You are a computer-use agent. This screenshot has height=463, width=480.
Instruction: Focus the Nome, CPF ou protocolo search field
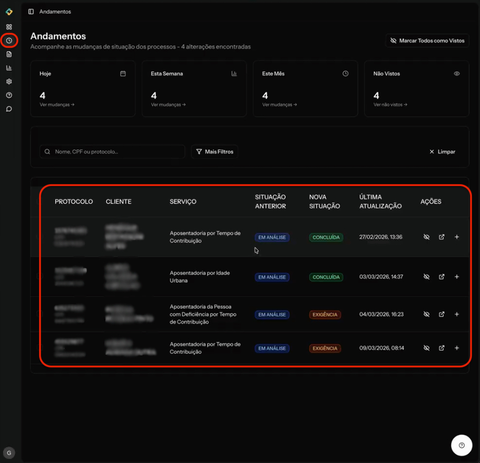pyautogui.click(x=113, y=152)
